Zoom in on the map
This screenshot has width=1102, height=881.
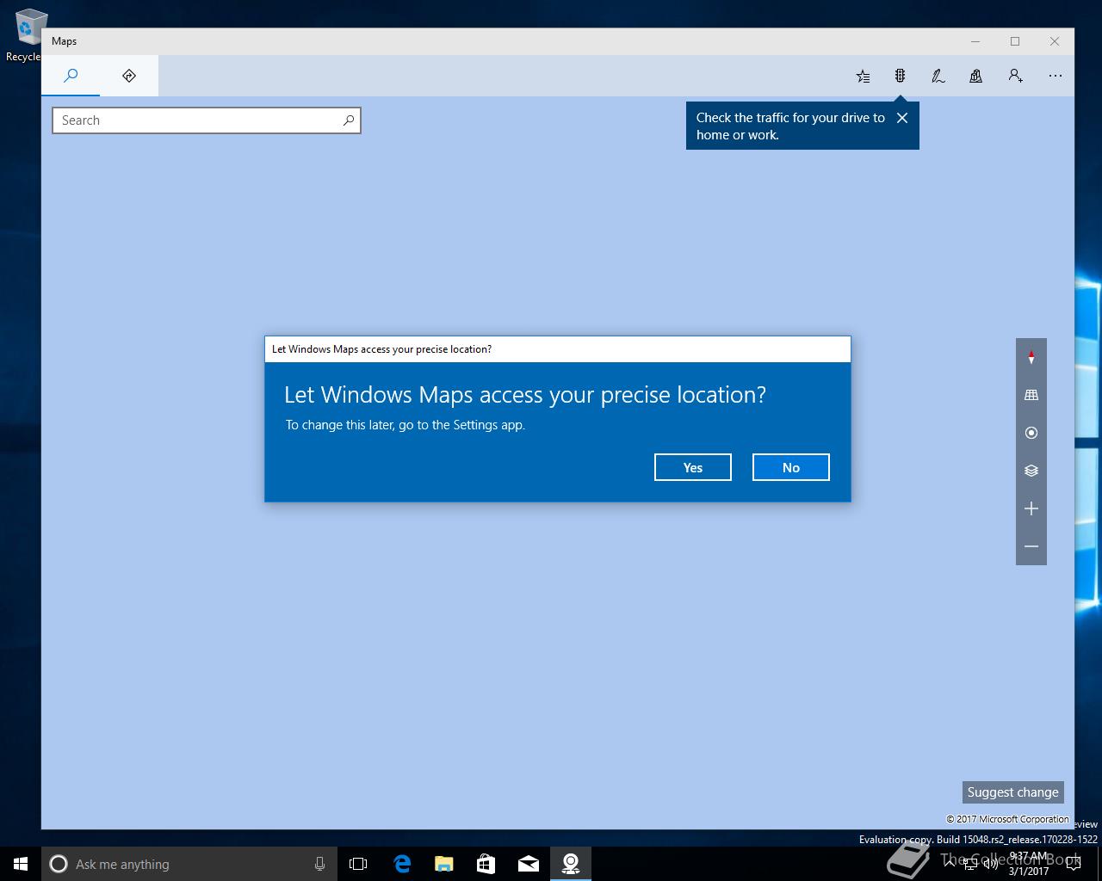[1031, 508]
